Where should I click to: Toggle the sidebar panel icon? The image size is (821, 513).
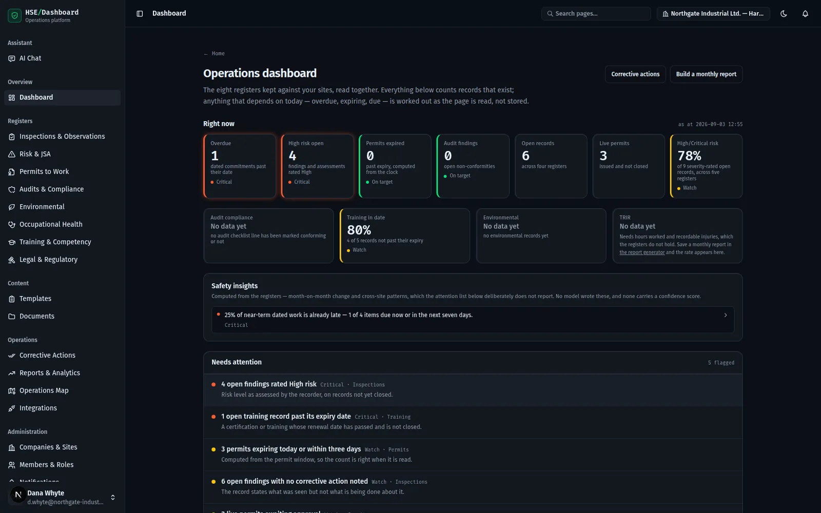[140, 14]
